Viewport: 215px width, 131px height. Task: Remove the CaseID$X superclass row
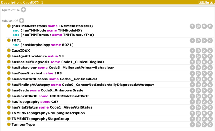tap(204, 51)
